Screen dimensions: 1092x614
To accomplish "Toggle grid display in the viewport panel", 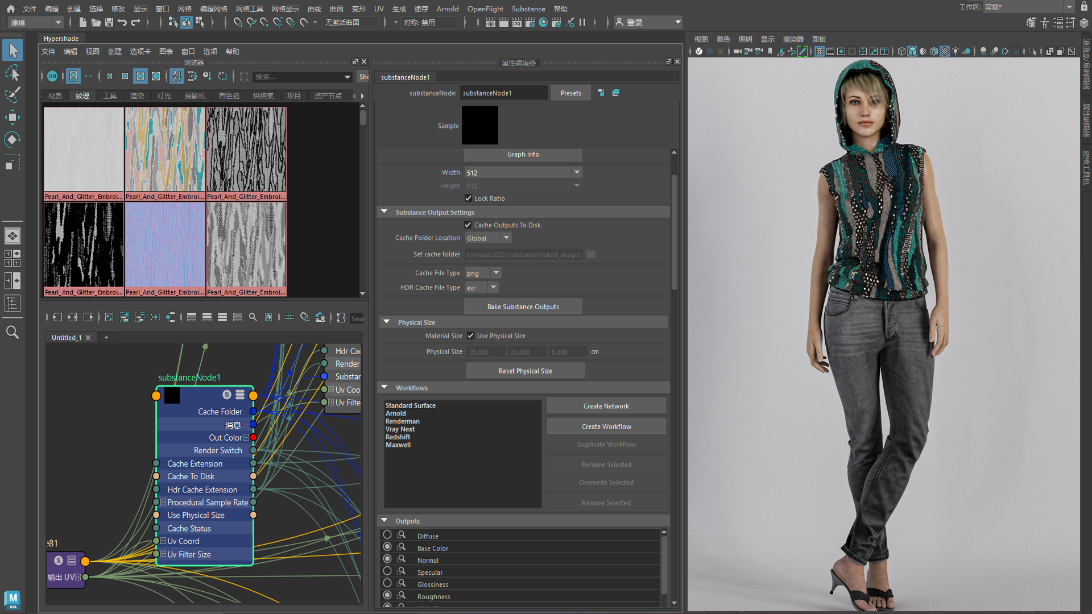I will coord(819,51).
